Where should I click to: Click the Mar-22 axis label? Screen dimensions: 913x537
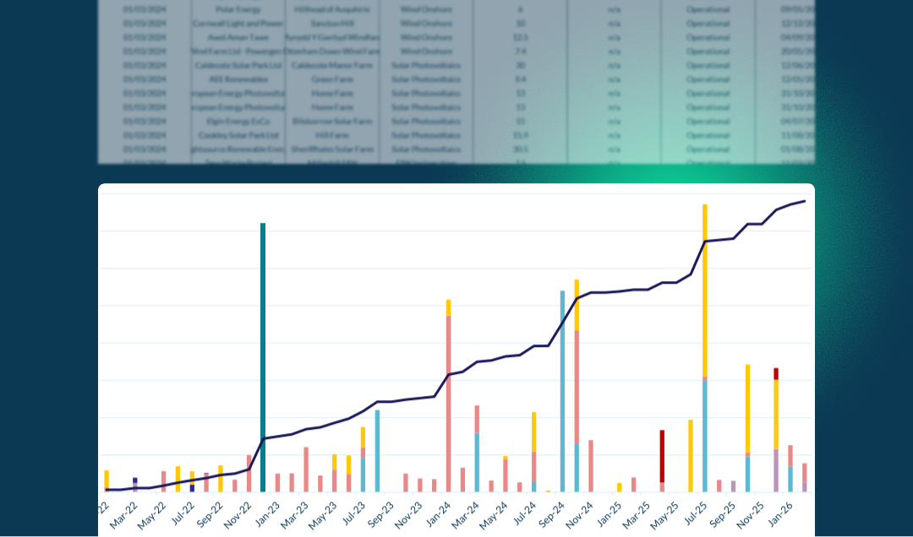click(x=123, y=514)
